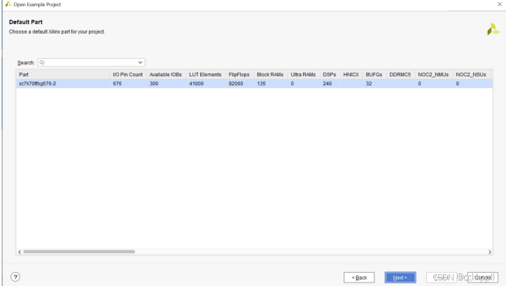Screen dimensions: 506x286
Task: Sort by Part column header
Action: (x=63, y=75)
